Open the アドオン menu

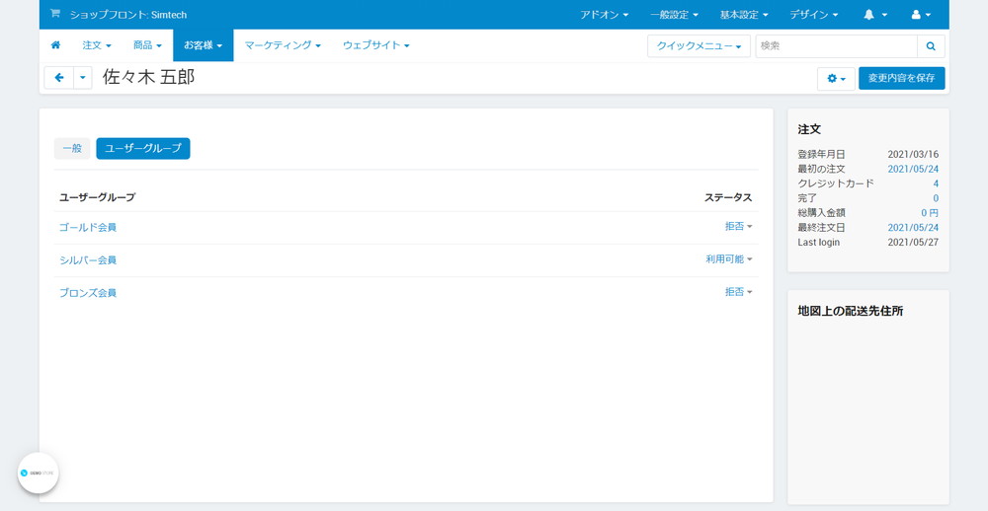pos(604,15)
